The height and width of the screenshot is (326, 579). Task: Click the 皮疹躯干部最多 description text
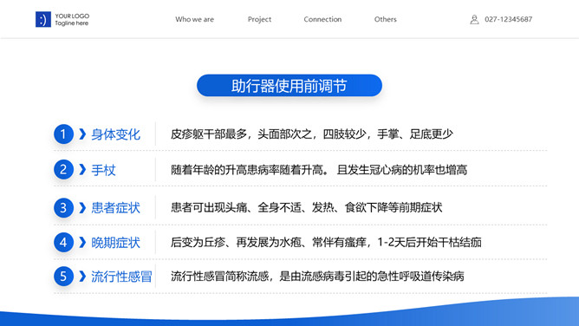(312, 134)
